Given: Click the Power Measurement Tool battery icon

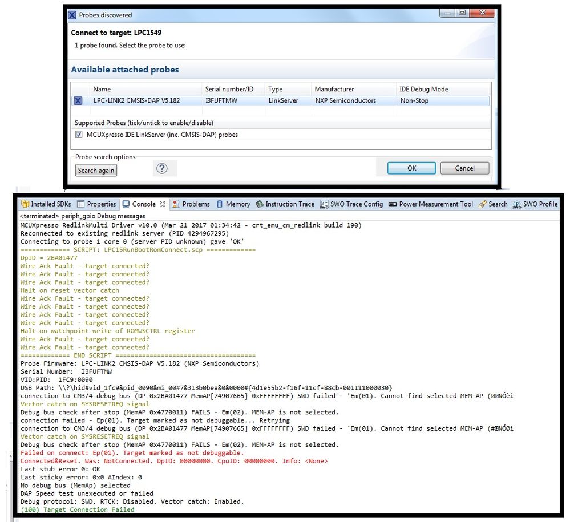Looking at the screenshot, I should click(x=393, y=204).
